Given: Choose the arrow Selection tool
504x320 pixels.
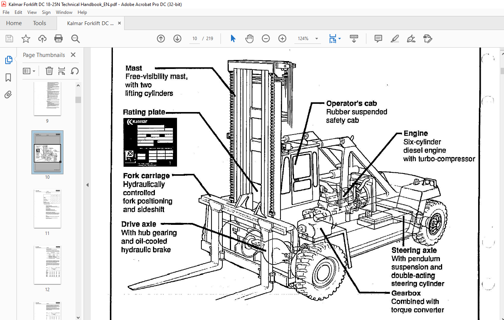Looking at the screenshot, I should pyautogui.click(x=233, y=39).
